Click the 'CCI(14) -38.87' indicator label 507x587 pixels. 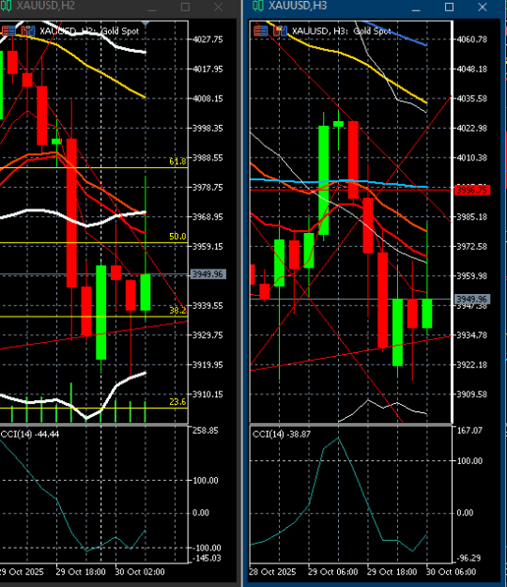(282, 434)
